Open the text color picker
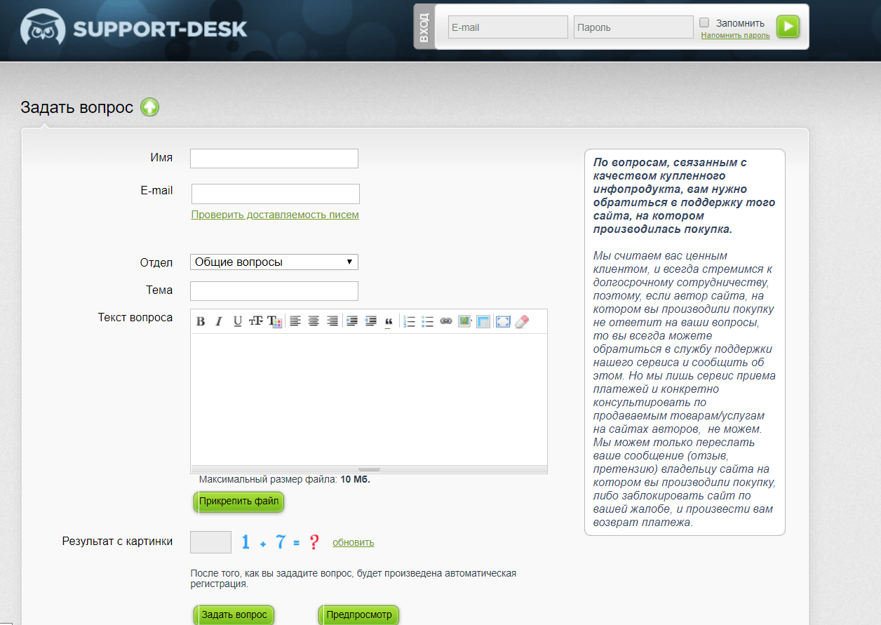 coord(274,321)
